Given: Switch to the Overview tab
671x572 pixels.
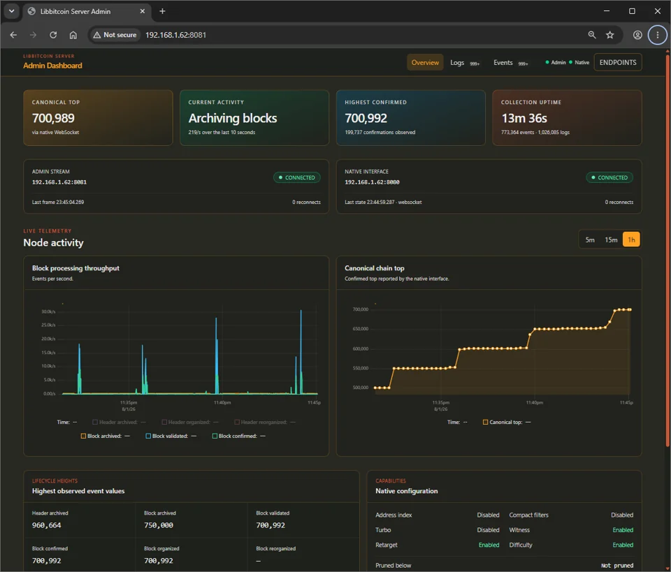Looking at the screenshot, I should 425,62.
